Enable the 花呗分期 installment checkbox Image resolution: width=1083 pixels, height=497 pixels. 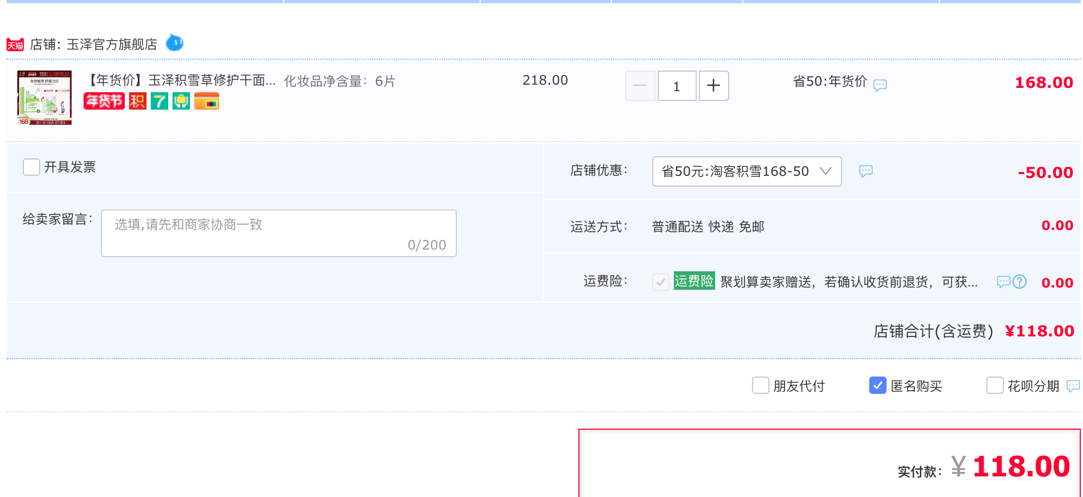coord(995,385)
